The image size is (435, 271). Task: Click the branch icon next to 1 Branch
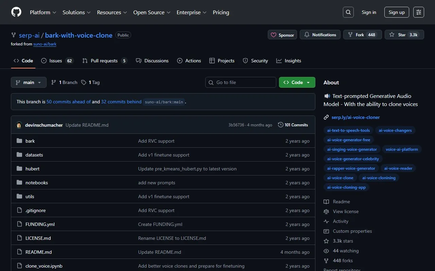pyautogui.click(x=54, y=82)
